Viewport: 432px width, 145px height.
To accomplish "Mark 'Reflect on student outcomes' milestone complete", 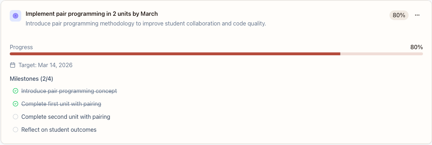I will tap(15, 130).
